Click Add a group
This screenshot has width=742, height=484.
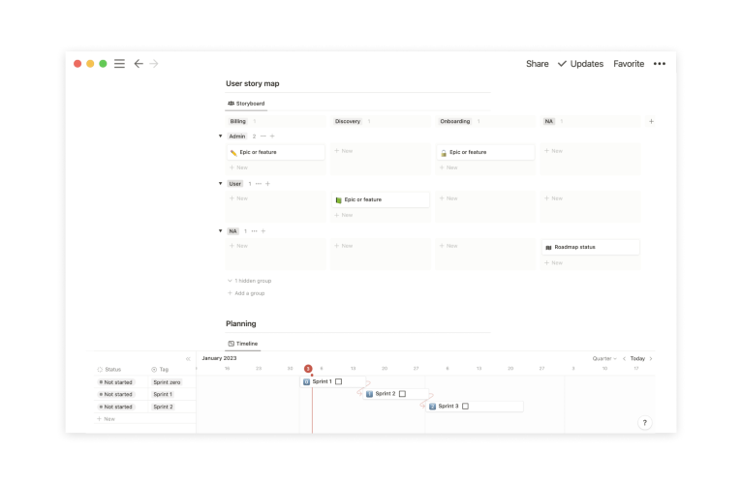pyautogui.click(x=246, y=293)
